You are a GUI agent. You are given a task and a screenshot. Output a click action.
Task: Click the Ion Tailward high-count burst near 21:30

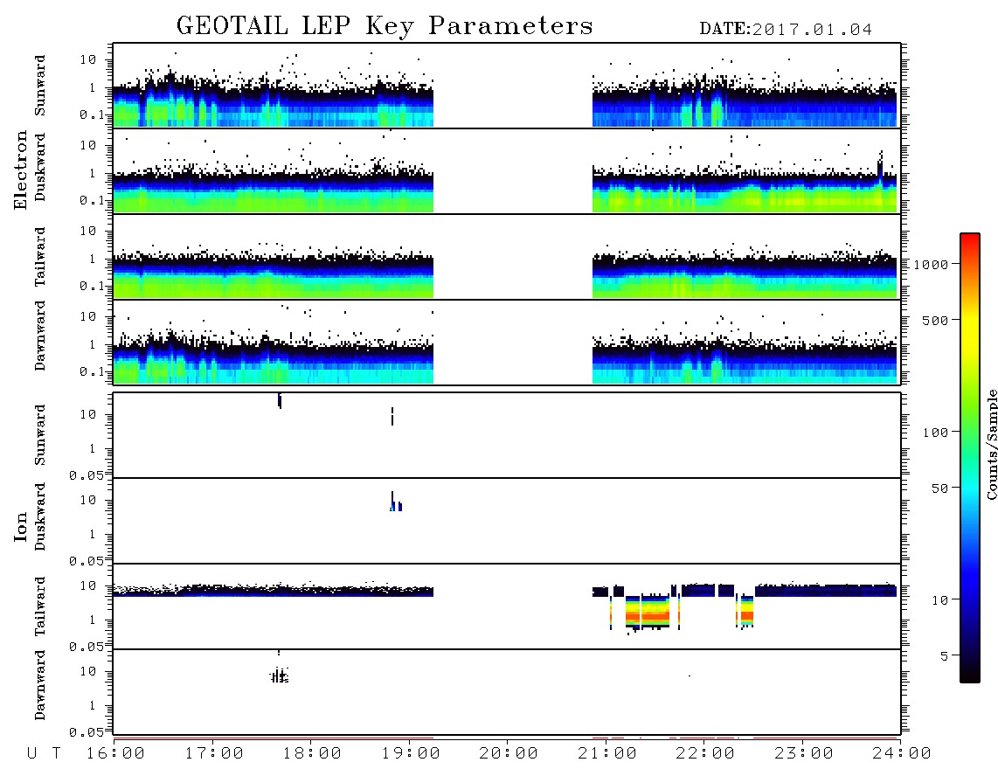(648, 613)
